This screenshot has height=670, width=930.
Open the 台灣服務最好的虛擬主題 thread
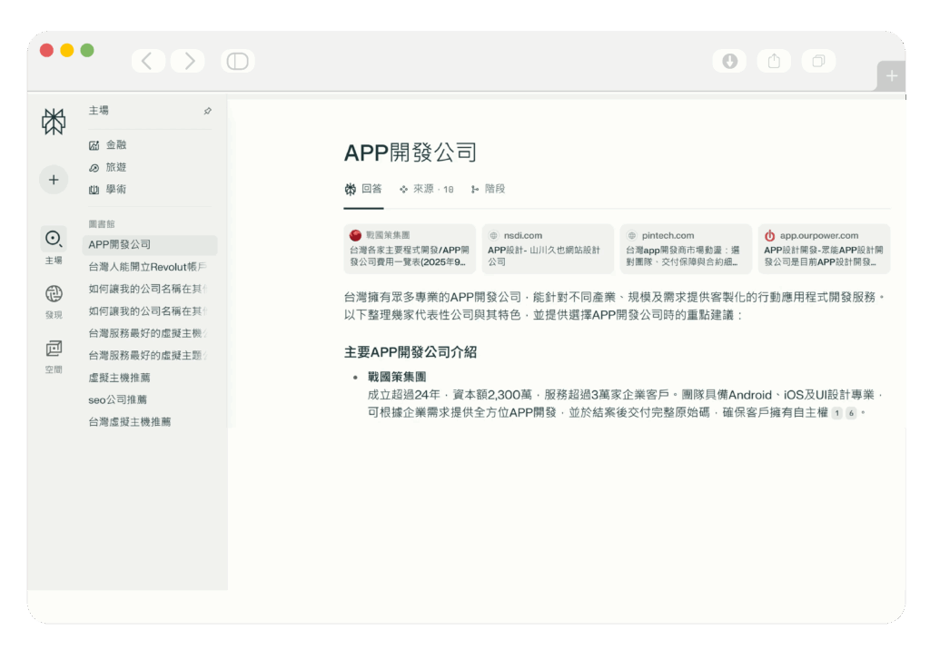point(150,356)
